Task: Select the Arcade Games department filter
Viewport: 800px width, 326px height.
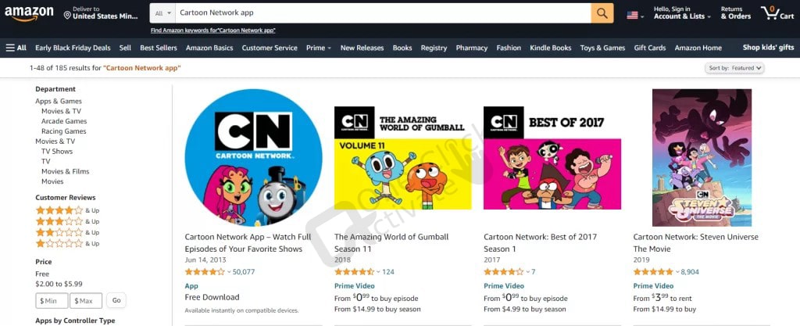Action: 64,121
